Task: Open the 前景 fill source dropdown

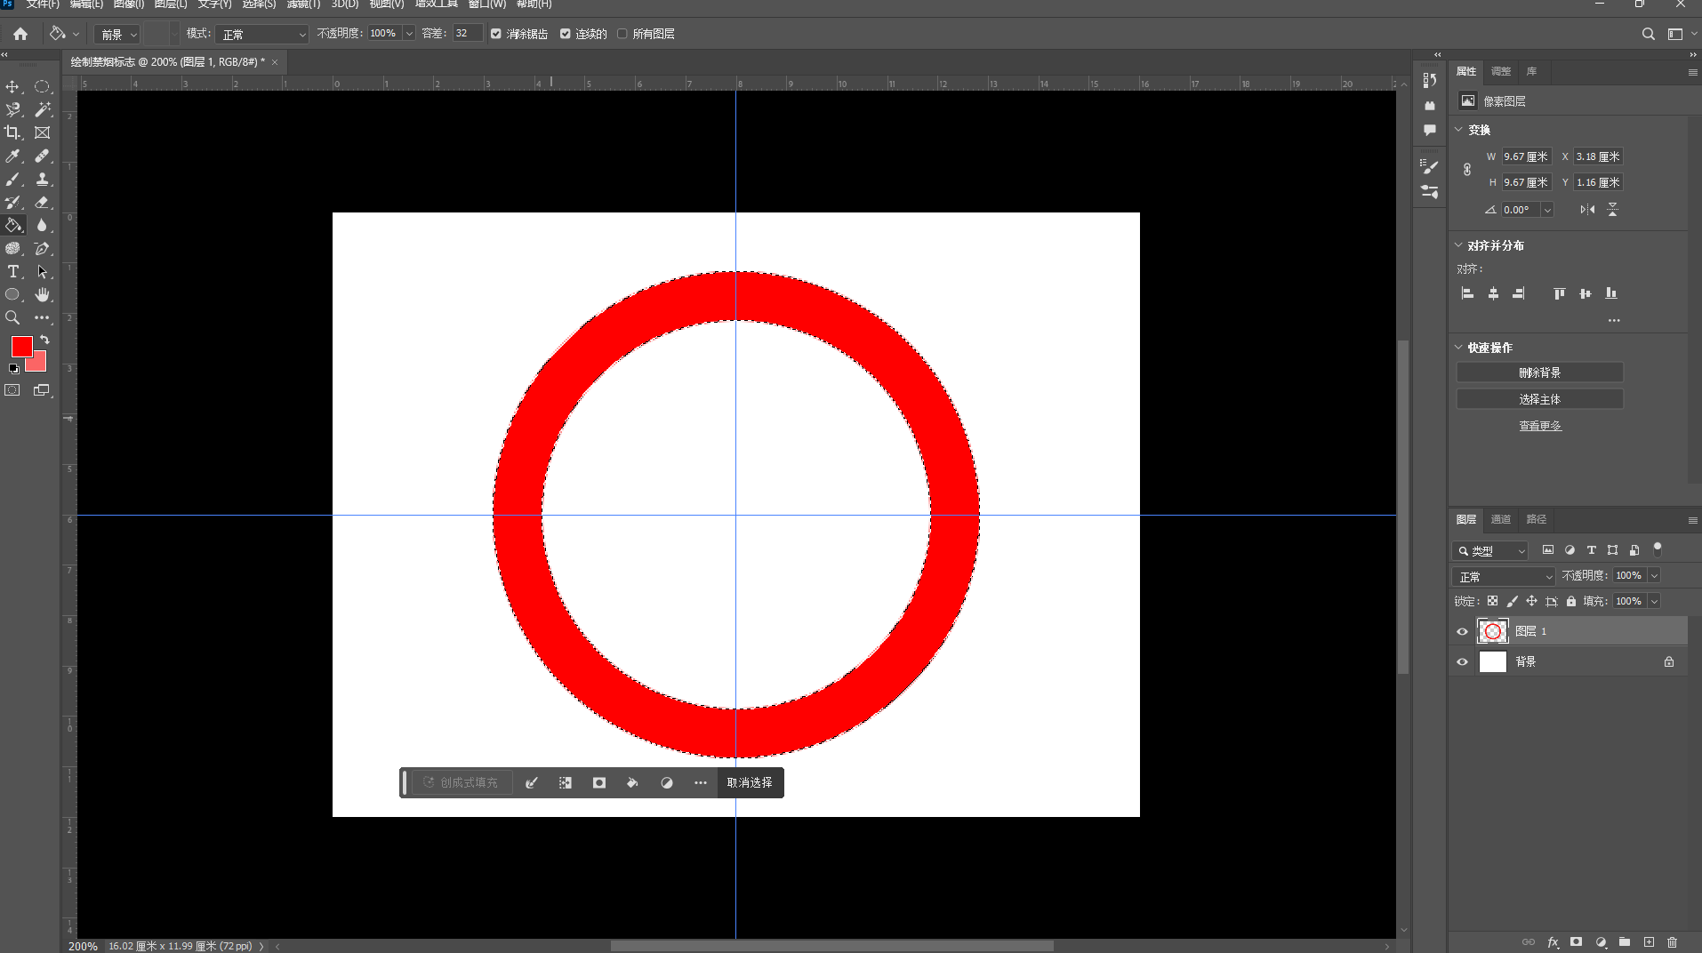Action: tap(117, 34)
